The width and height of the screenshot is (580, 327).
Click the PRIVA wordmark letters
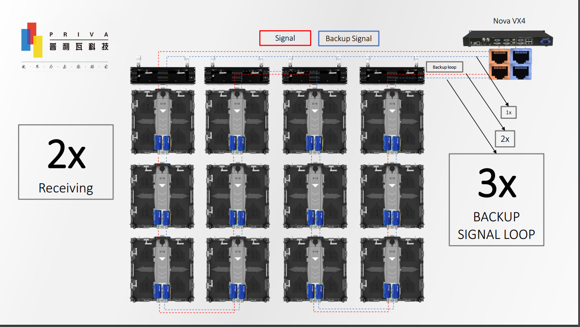coord(79,34)
